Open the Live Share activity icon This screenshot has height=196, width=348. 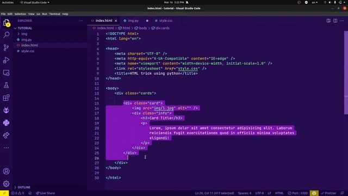tap(6, 135)
